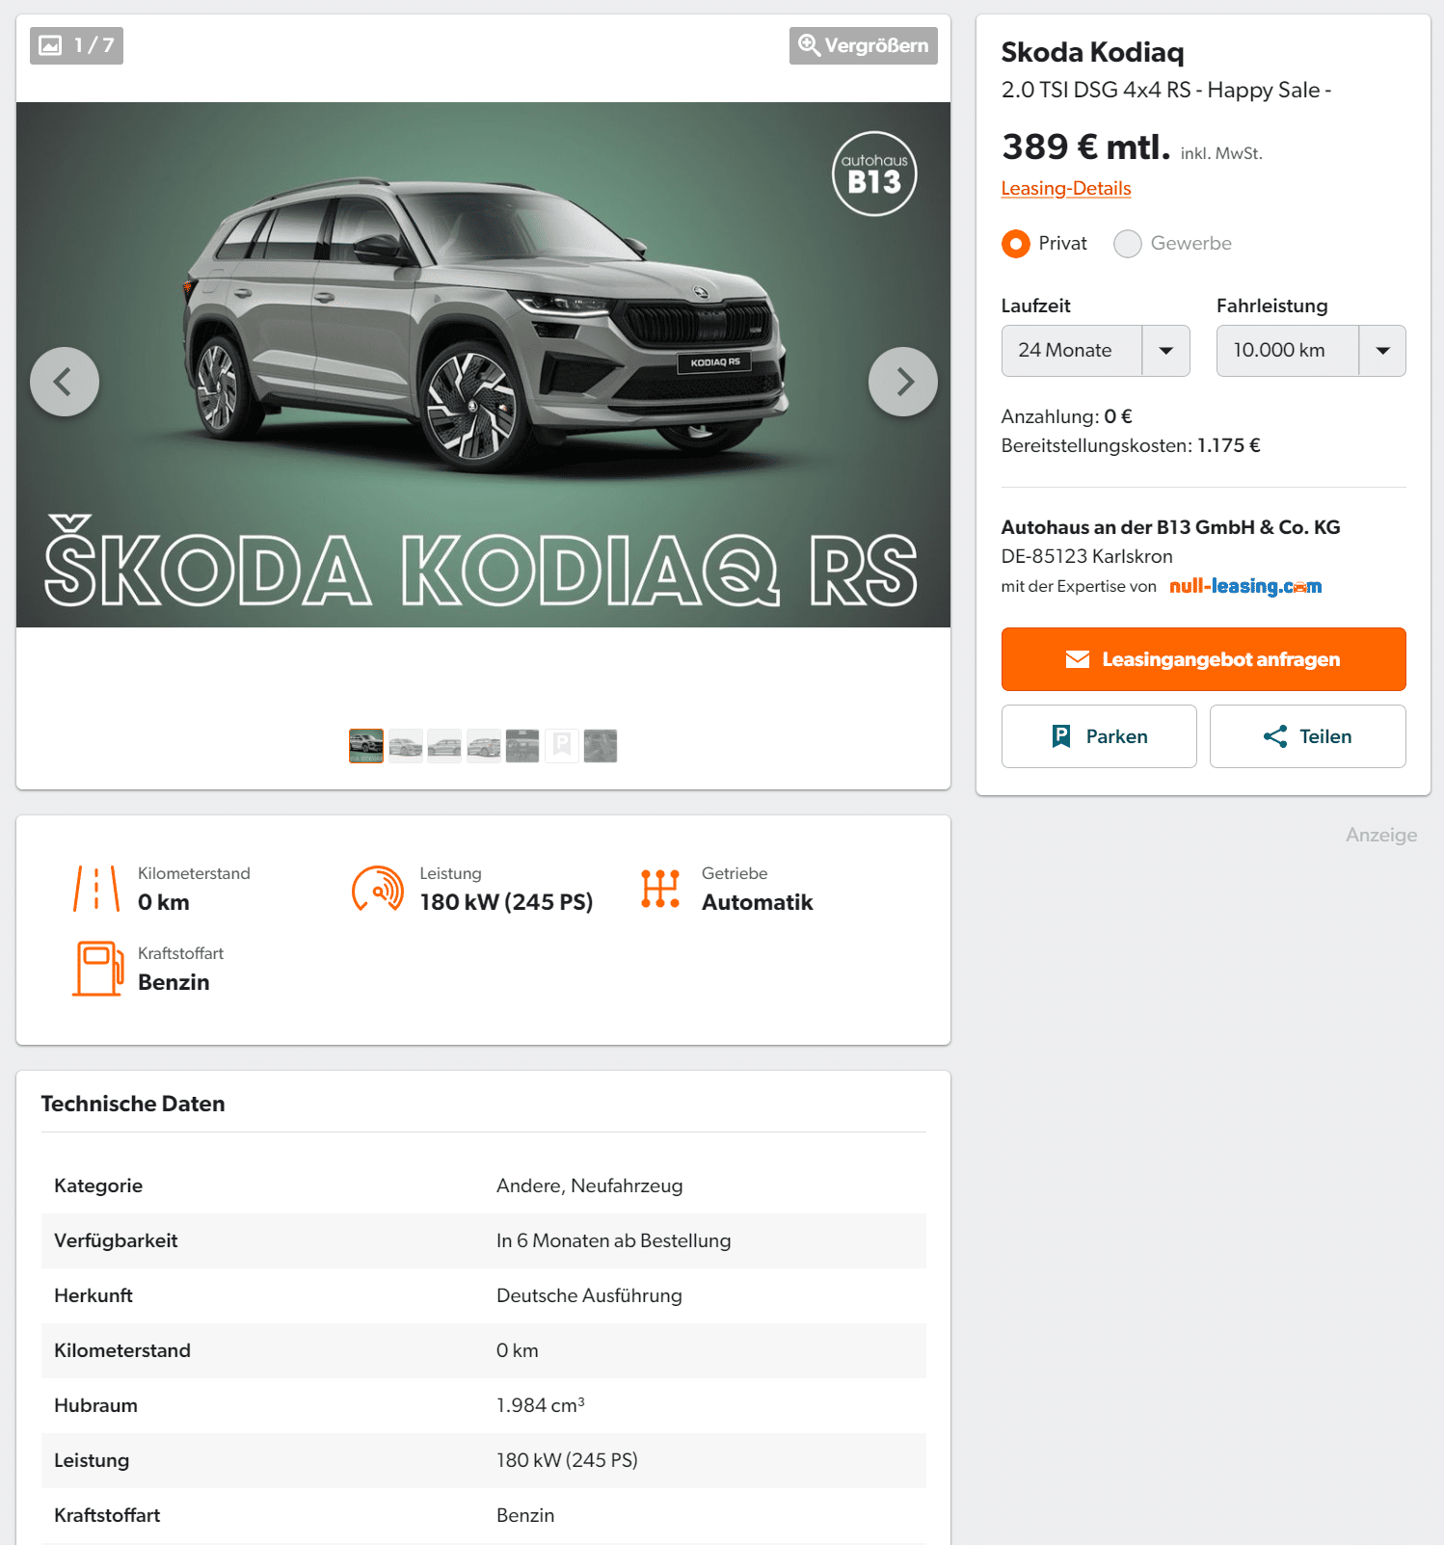Click the gearbox Getriebe icon
Image resolution: width=1444 pixels, height=1545 pixels.
(x=660, y=888)
